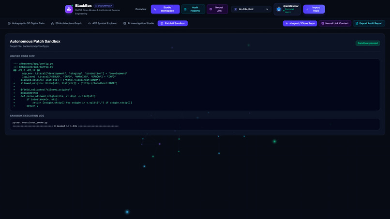This screenshot has width=390, height=219.
Task: Click the +++ b/backend/app/config.py diff line
Action: click(33, 67)
